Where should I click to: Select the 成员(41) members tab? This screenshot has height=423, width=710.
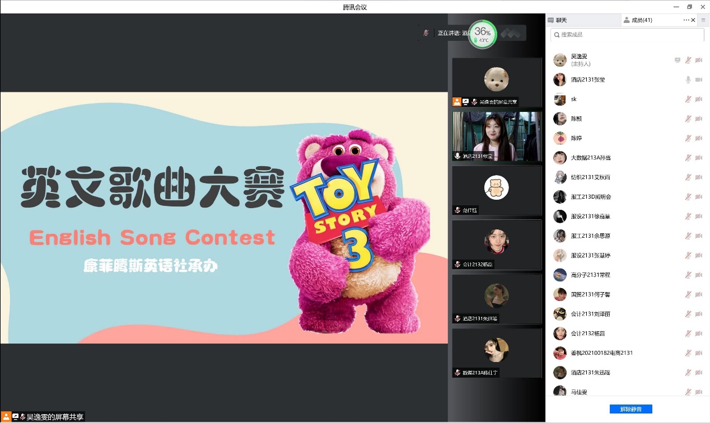641,20
